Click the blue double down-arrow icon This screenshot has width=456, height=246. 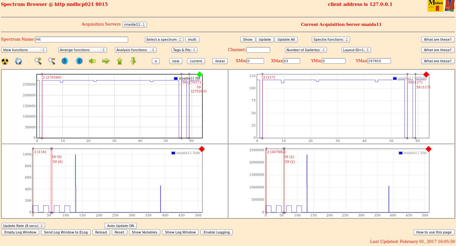65,61
